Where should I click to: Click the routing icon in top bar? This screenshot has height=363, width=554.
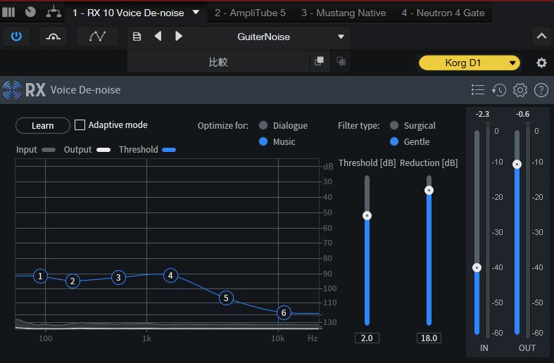pos(53,12)
